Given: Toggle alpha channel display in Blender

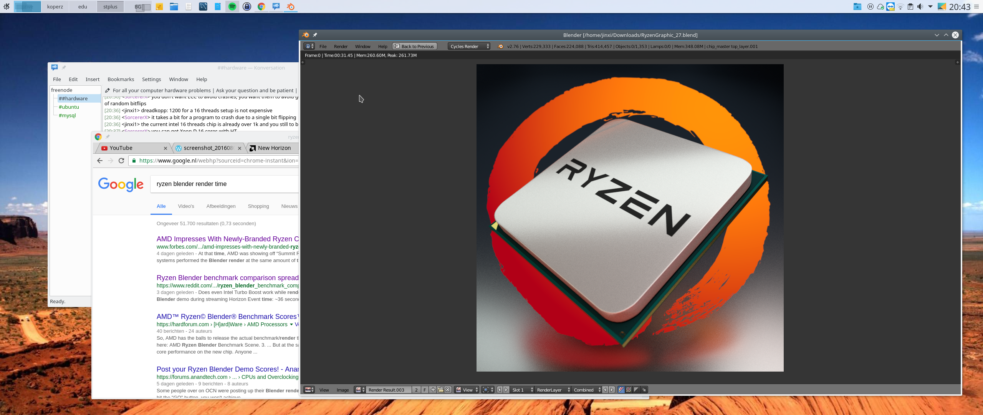Looking at the screenshot, I should coord(636,390).
